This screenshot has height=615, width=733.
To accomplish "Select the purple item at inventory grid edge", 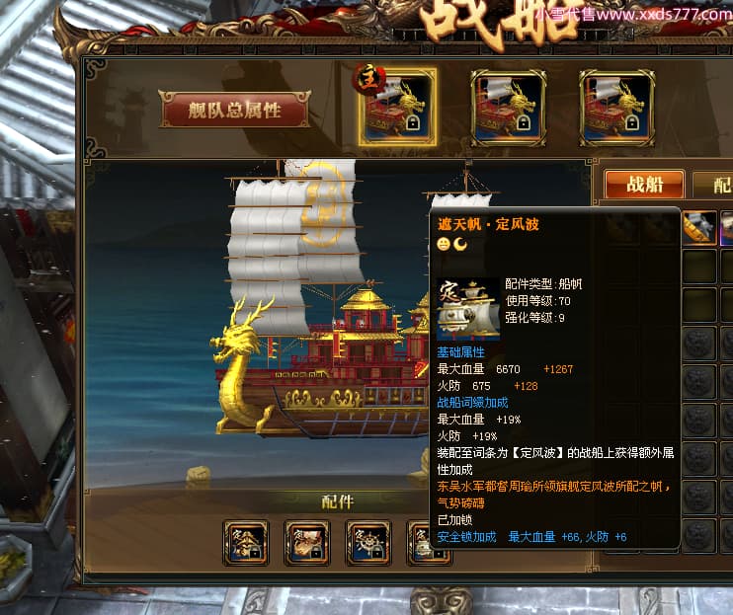I will click(x=727, y=227).
